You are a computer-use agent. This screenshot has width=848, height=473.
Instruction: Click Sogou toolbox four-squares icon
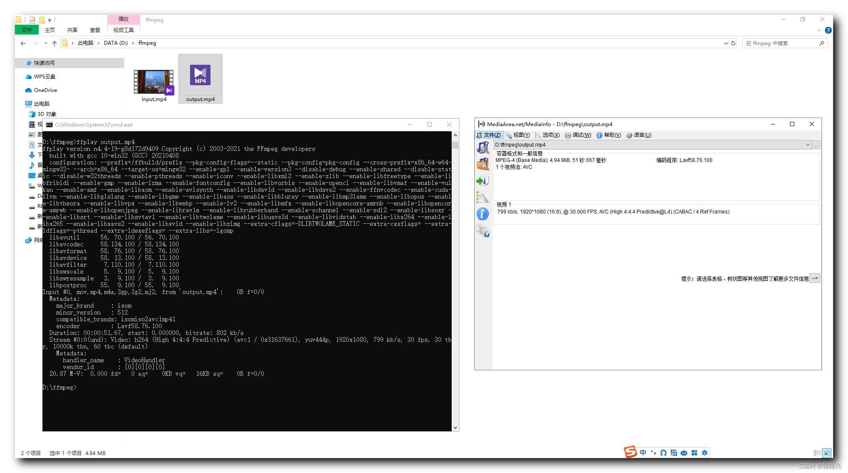click(694, 453)
